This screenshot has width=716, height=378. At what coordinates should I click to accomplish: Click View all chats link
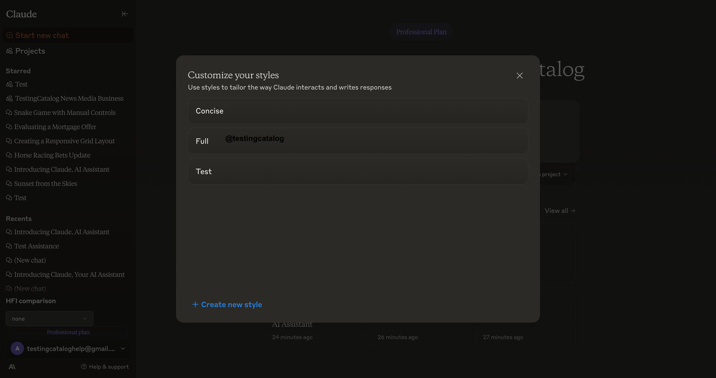(560, 211)
